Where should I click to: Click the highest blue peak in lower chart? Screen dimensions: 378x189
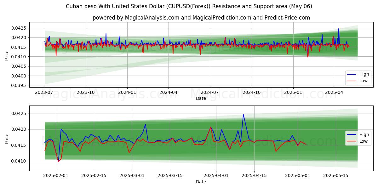point(243,115)
